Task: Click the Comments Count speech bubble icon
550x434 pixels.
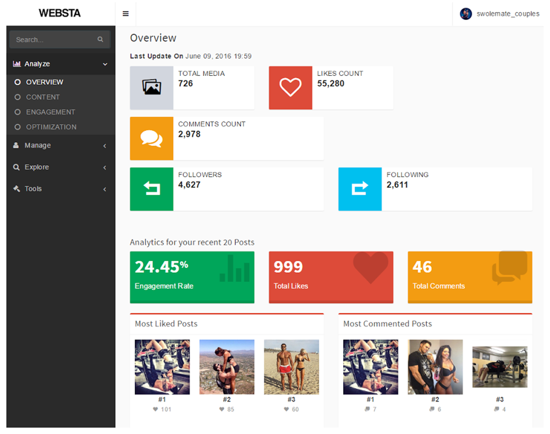Action: (x=151, y=138)
